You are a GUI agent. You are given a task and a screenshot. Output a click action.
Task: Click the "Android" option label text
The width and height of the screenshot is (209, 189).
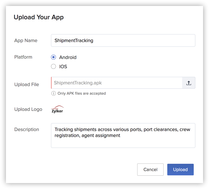pyautogui.click(x=68, y=57)
